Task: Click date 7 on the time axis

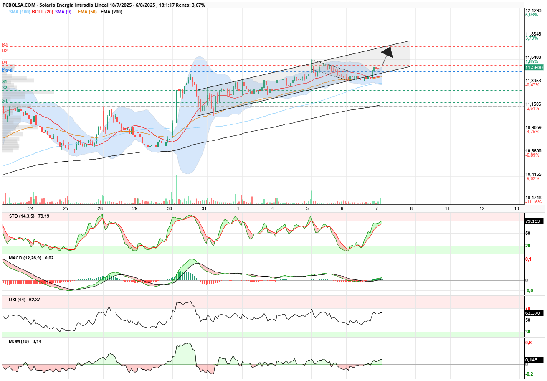Action: 377,208
